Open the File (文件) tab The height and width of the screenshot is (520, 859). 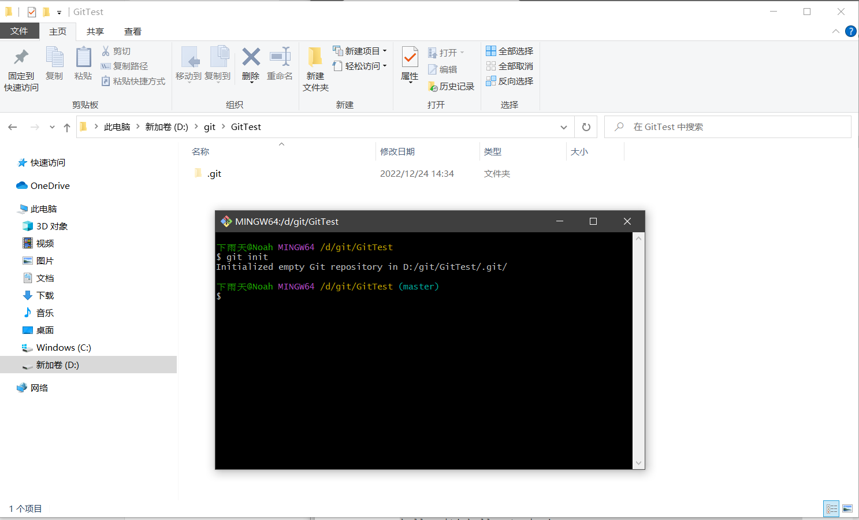pyautogui.click(x=19, y=31)
